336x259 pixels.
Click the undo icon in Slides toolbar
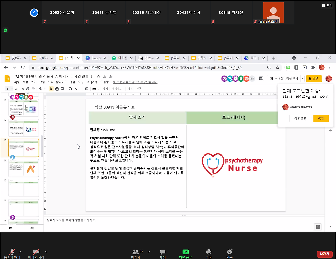pos(17,89)
